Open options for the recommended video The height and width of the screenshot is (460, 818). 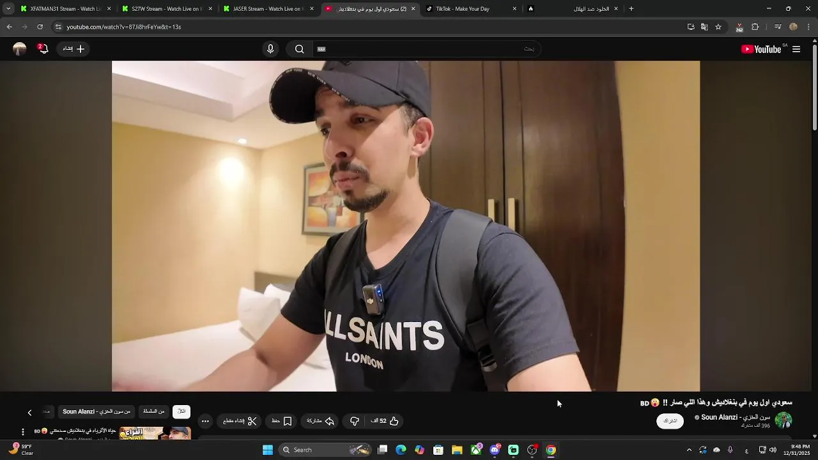(23, 433)
